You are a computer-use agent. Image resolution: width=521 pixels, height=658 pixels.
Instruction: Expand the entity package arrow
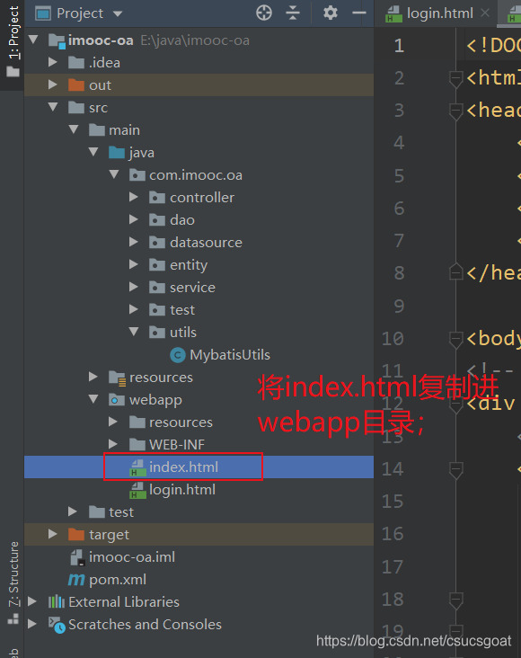pyautogui.click(x=134, y=264)
